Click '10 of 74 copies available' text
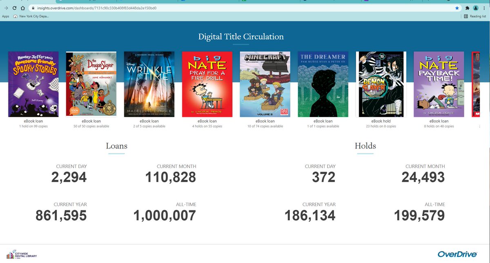The height and width of the screenshot is (263, 490). click(x=265, y=126)
